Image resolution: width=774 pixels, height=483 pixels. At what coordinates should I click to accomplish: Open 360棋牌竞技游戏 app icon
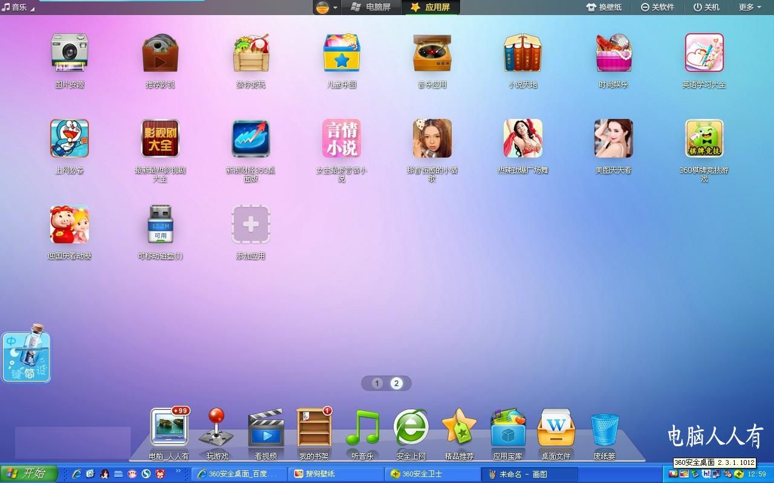pyautogui.click(x=704, y=139)
